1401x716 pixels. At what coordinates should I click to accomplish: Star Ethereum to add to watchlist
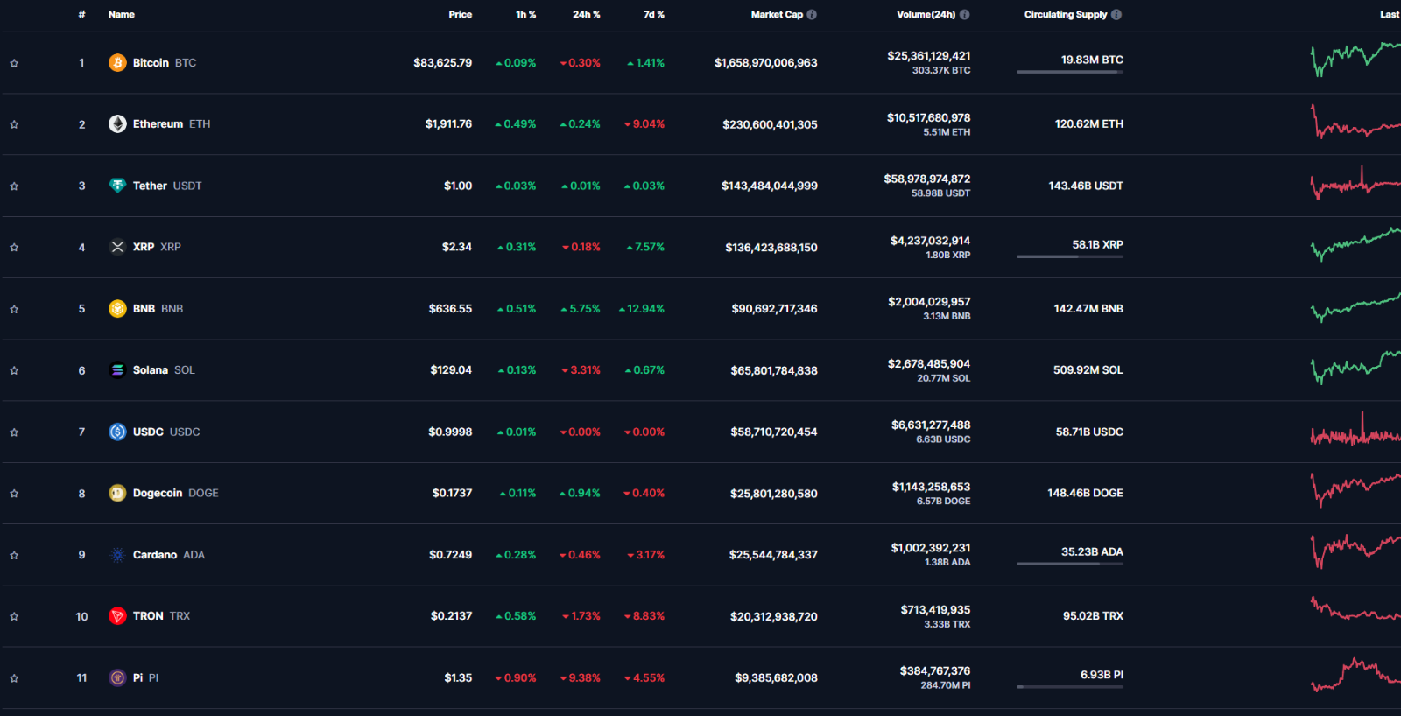point(14,124)
